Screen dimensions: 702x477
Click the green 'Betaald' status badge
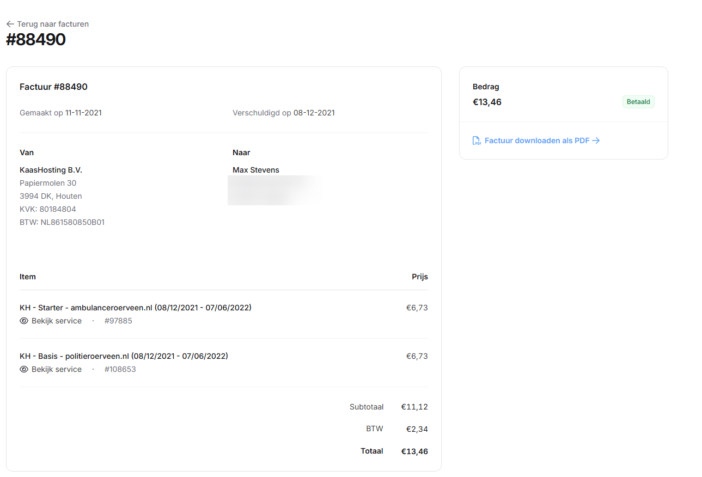click(638, 102)
